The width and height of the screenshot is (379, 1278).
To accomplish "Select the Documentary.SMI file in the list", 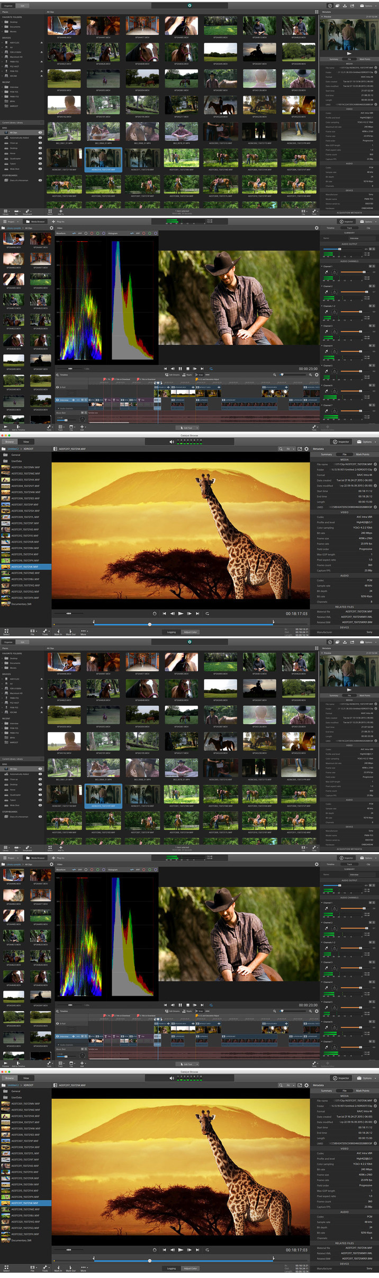I will [21, 603].
